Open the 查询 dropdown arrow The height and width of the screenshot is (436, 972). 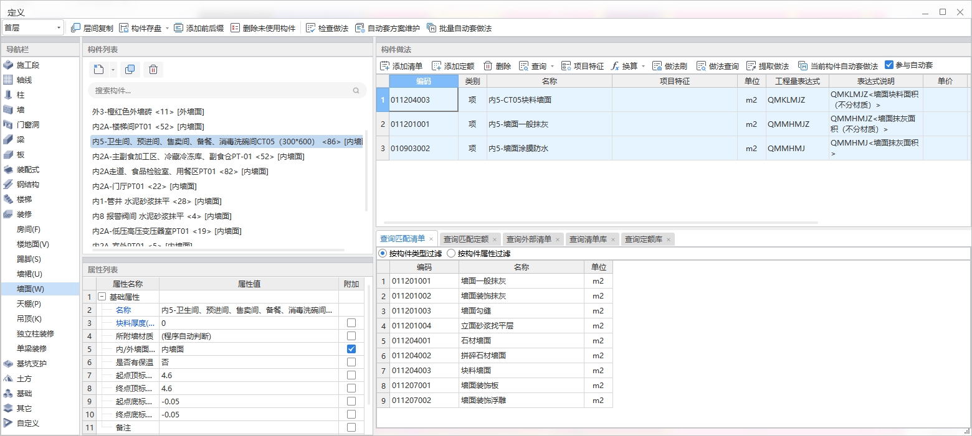pyautogui.click(x=552, y=66)
